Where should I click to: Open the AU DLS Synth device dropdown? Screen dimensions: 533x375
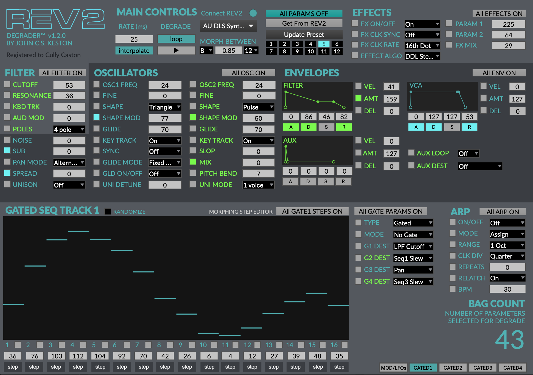point(228,26)
